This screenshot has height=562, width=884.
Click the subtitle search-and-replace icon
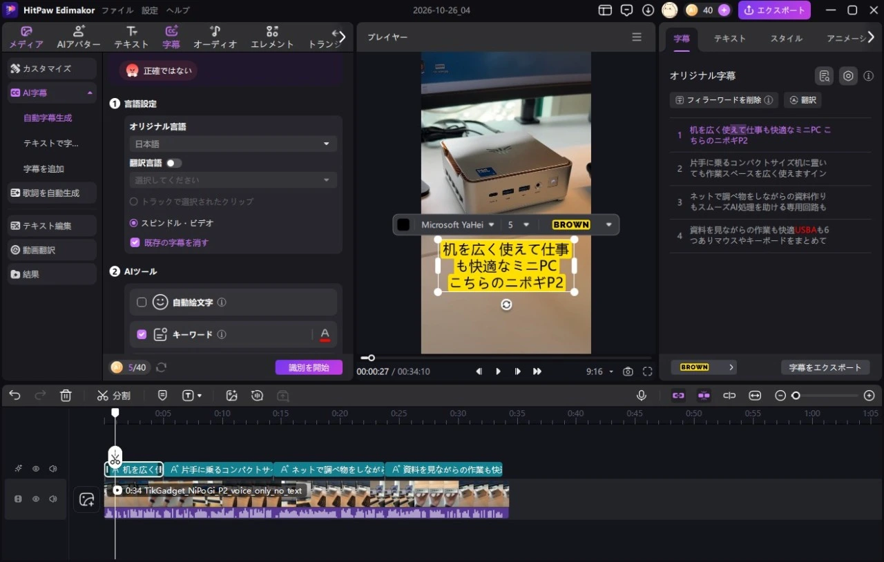point(823,76)
